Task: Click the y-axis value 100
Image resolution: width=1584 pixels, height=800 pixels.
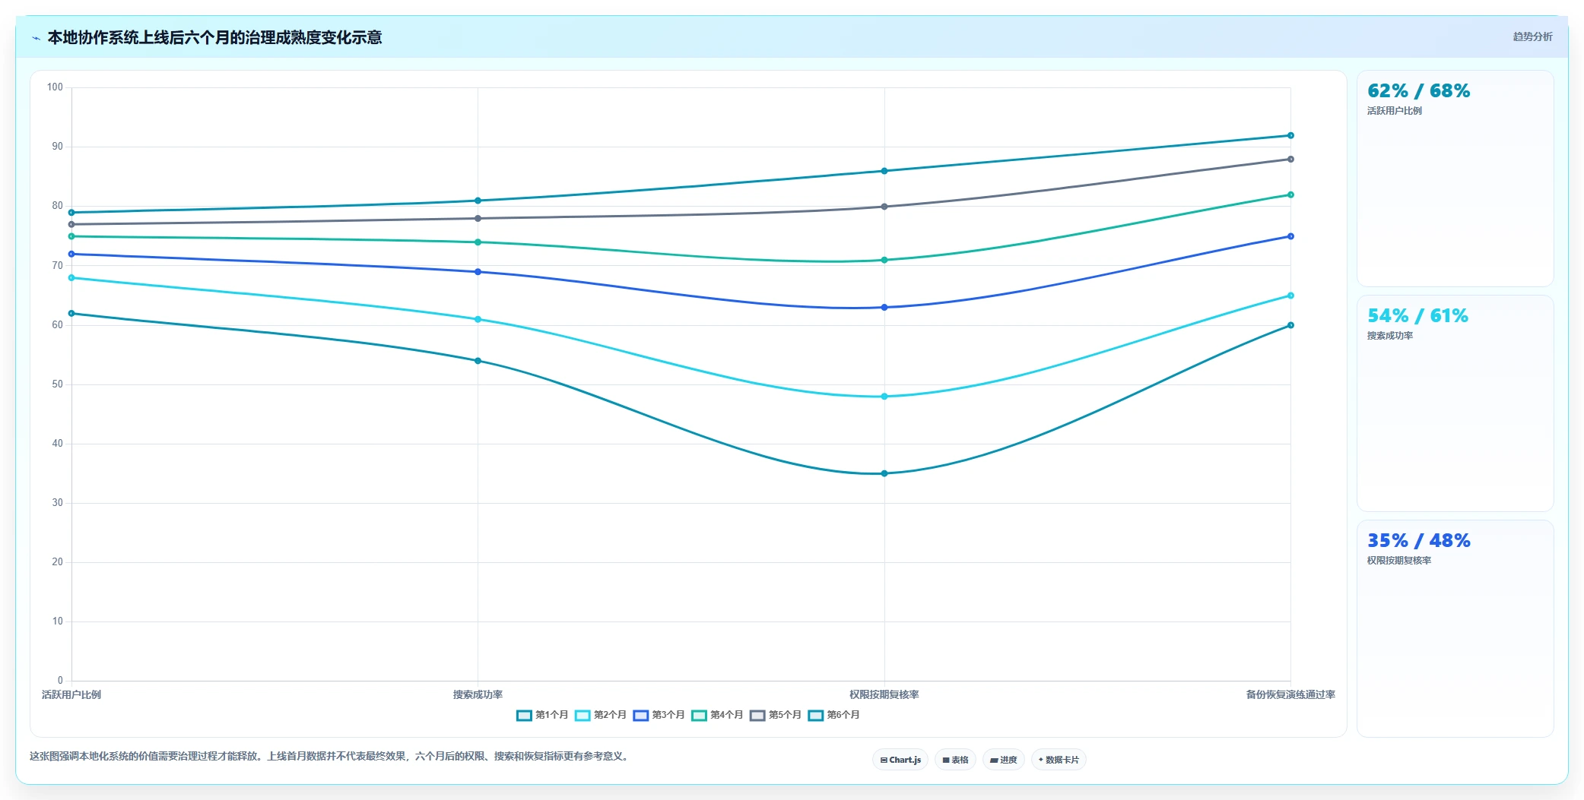Action: tap(55, 87)
